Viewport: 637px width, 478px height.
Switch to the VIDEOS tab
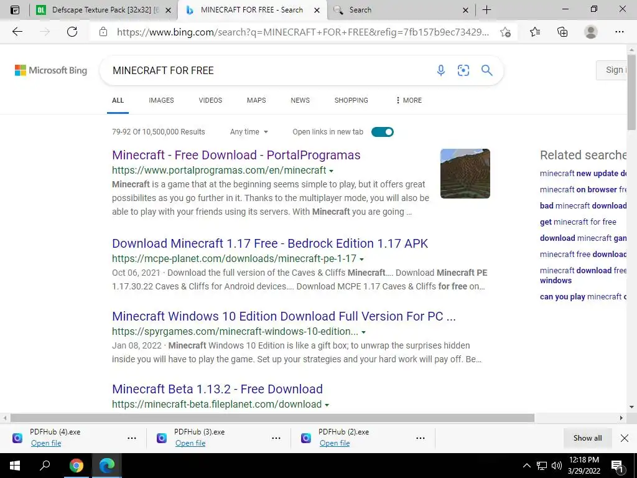(210, 100)
